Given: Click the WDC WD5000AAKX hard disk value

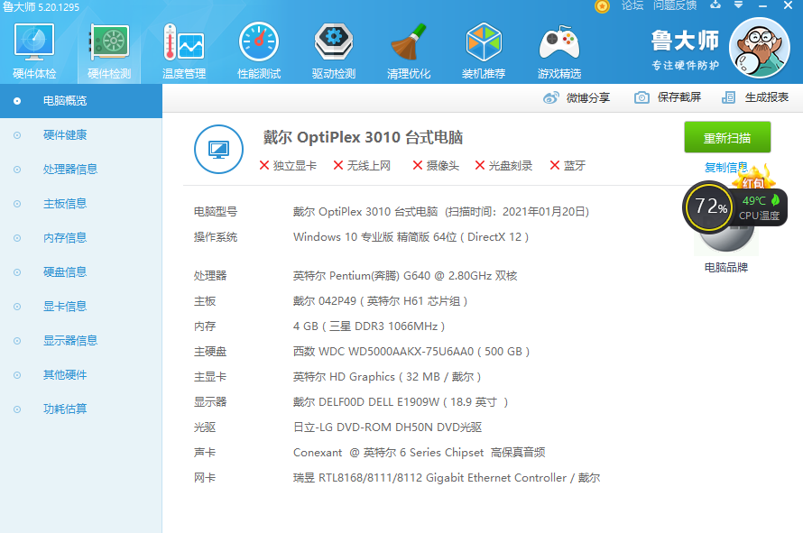Looking at the screenshot, I should [x=411, y=352].
